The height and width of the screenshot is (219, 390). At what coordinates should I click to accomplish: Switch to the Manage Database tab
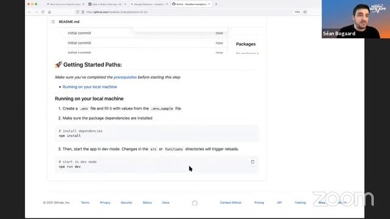point(149,4)
